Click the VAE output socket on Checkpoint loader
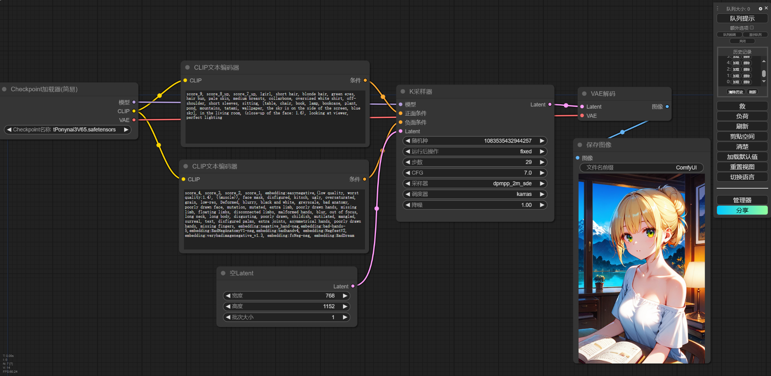 134,120
